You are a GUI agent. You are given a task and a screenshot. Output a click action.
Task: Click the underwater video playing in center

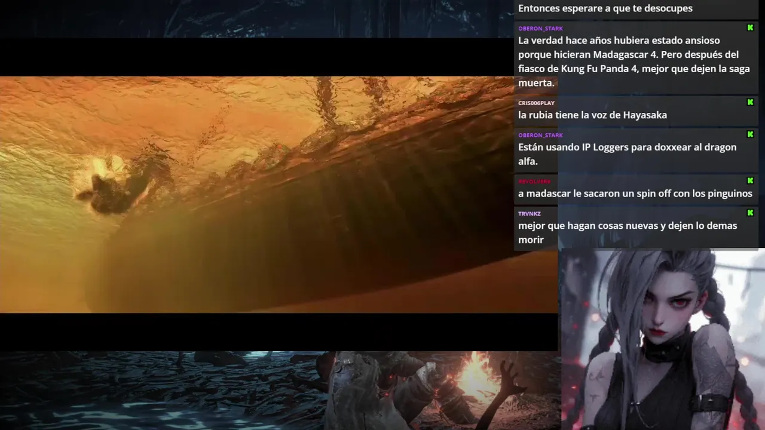279,194
